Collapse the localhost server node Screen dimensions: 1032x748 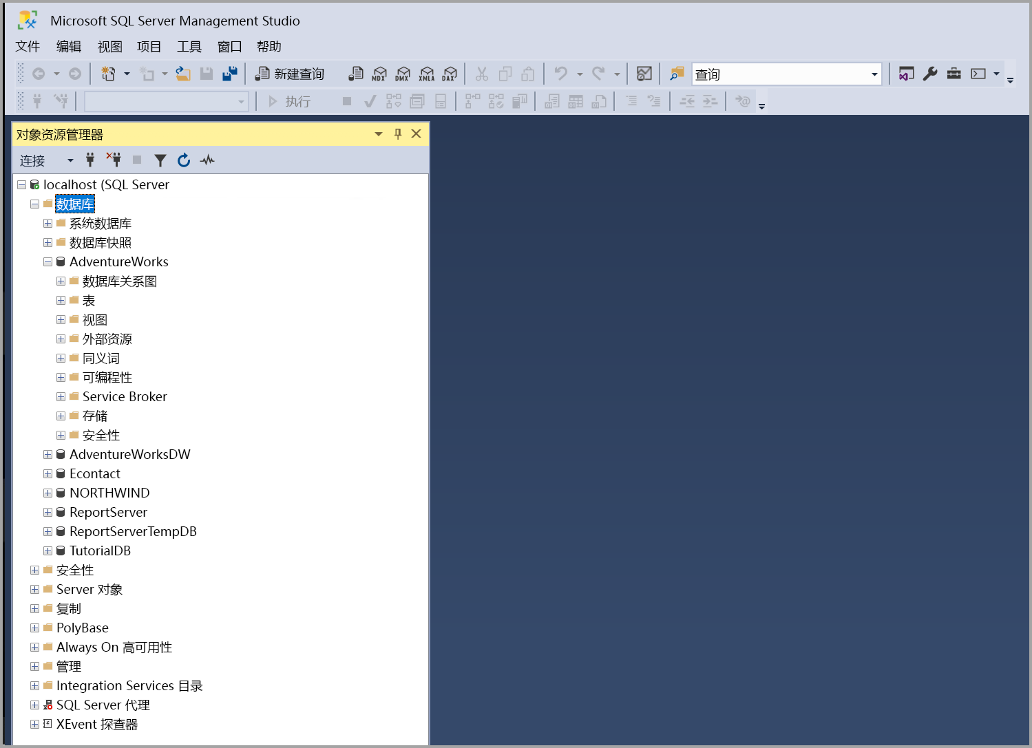coord(21,184)
